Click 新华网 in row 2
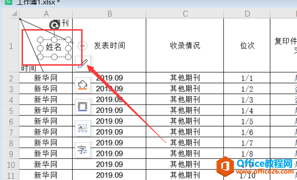The image size is (297, 180). pos(45,78)
